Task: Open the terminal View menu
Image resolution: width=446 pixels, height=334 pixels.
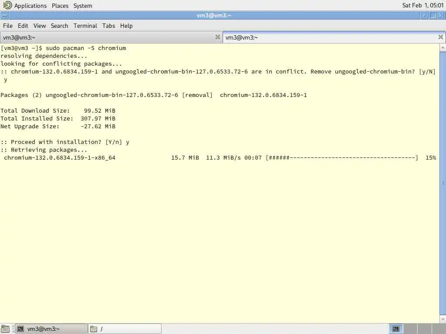Action: click(x=40, y=26)
